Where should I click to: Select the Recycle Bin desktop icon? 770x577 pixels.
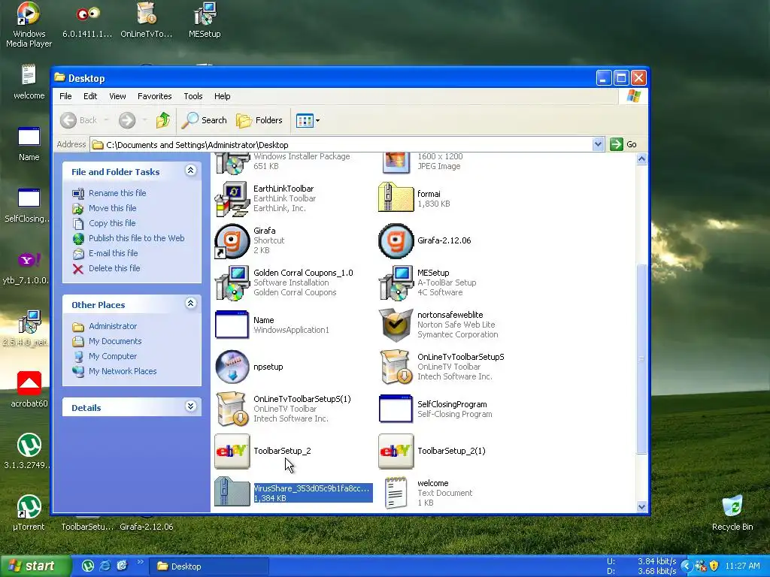732,512
